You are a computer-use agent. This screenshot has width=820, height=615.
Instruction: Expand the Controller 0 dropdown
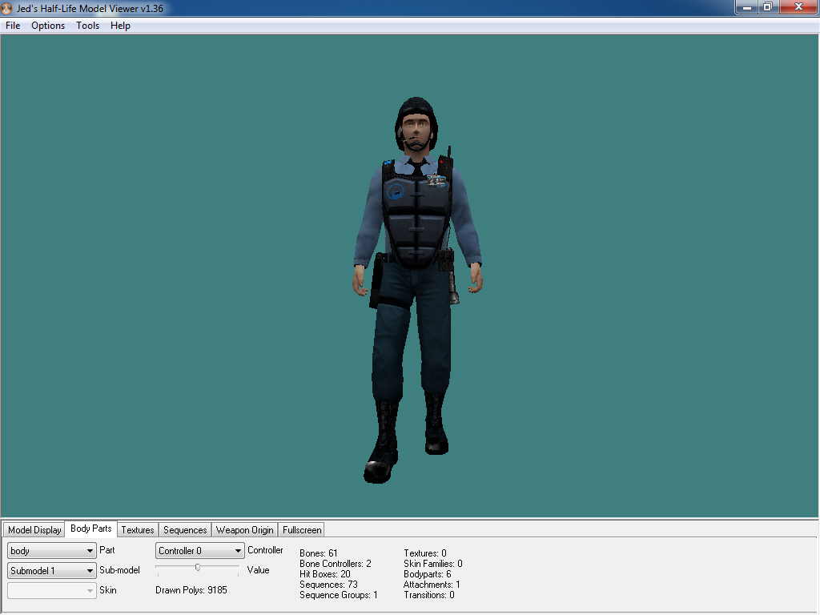click(x=199, y=551)
